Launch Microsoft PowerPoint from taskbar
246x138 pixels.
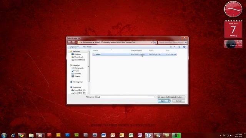[x=113, y=135]
